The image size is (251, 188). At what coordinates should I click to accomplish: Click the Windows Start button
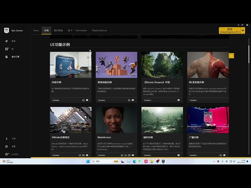point(88,161)
